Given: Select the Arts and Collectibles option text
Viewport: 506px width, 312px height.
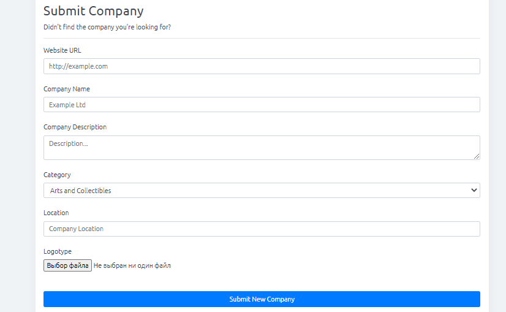Looking at the screenshot, I should (x=80, y=191).
